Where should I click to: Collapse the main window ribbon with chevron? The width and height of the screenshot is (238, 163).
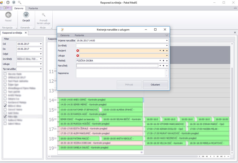235,8
